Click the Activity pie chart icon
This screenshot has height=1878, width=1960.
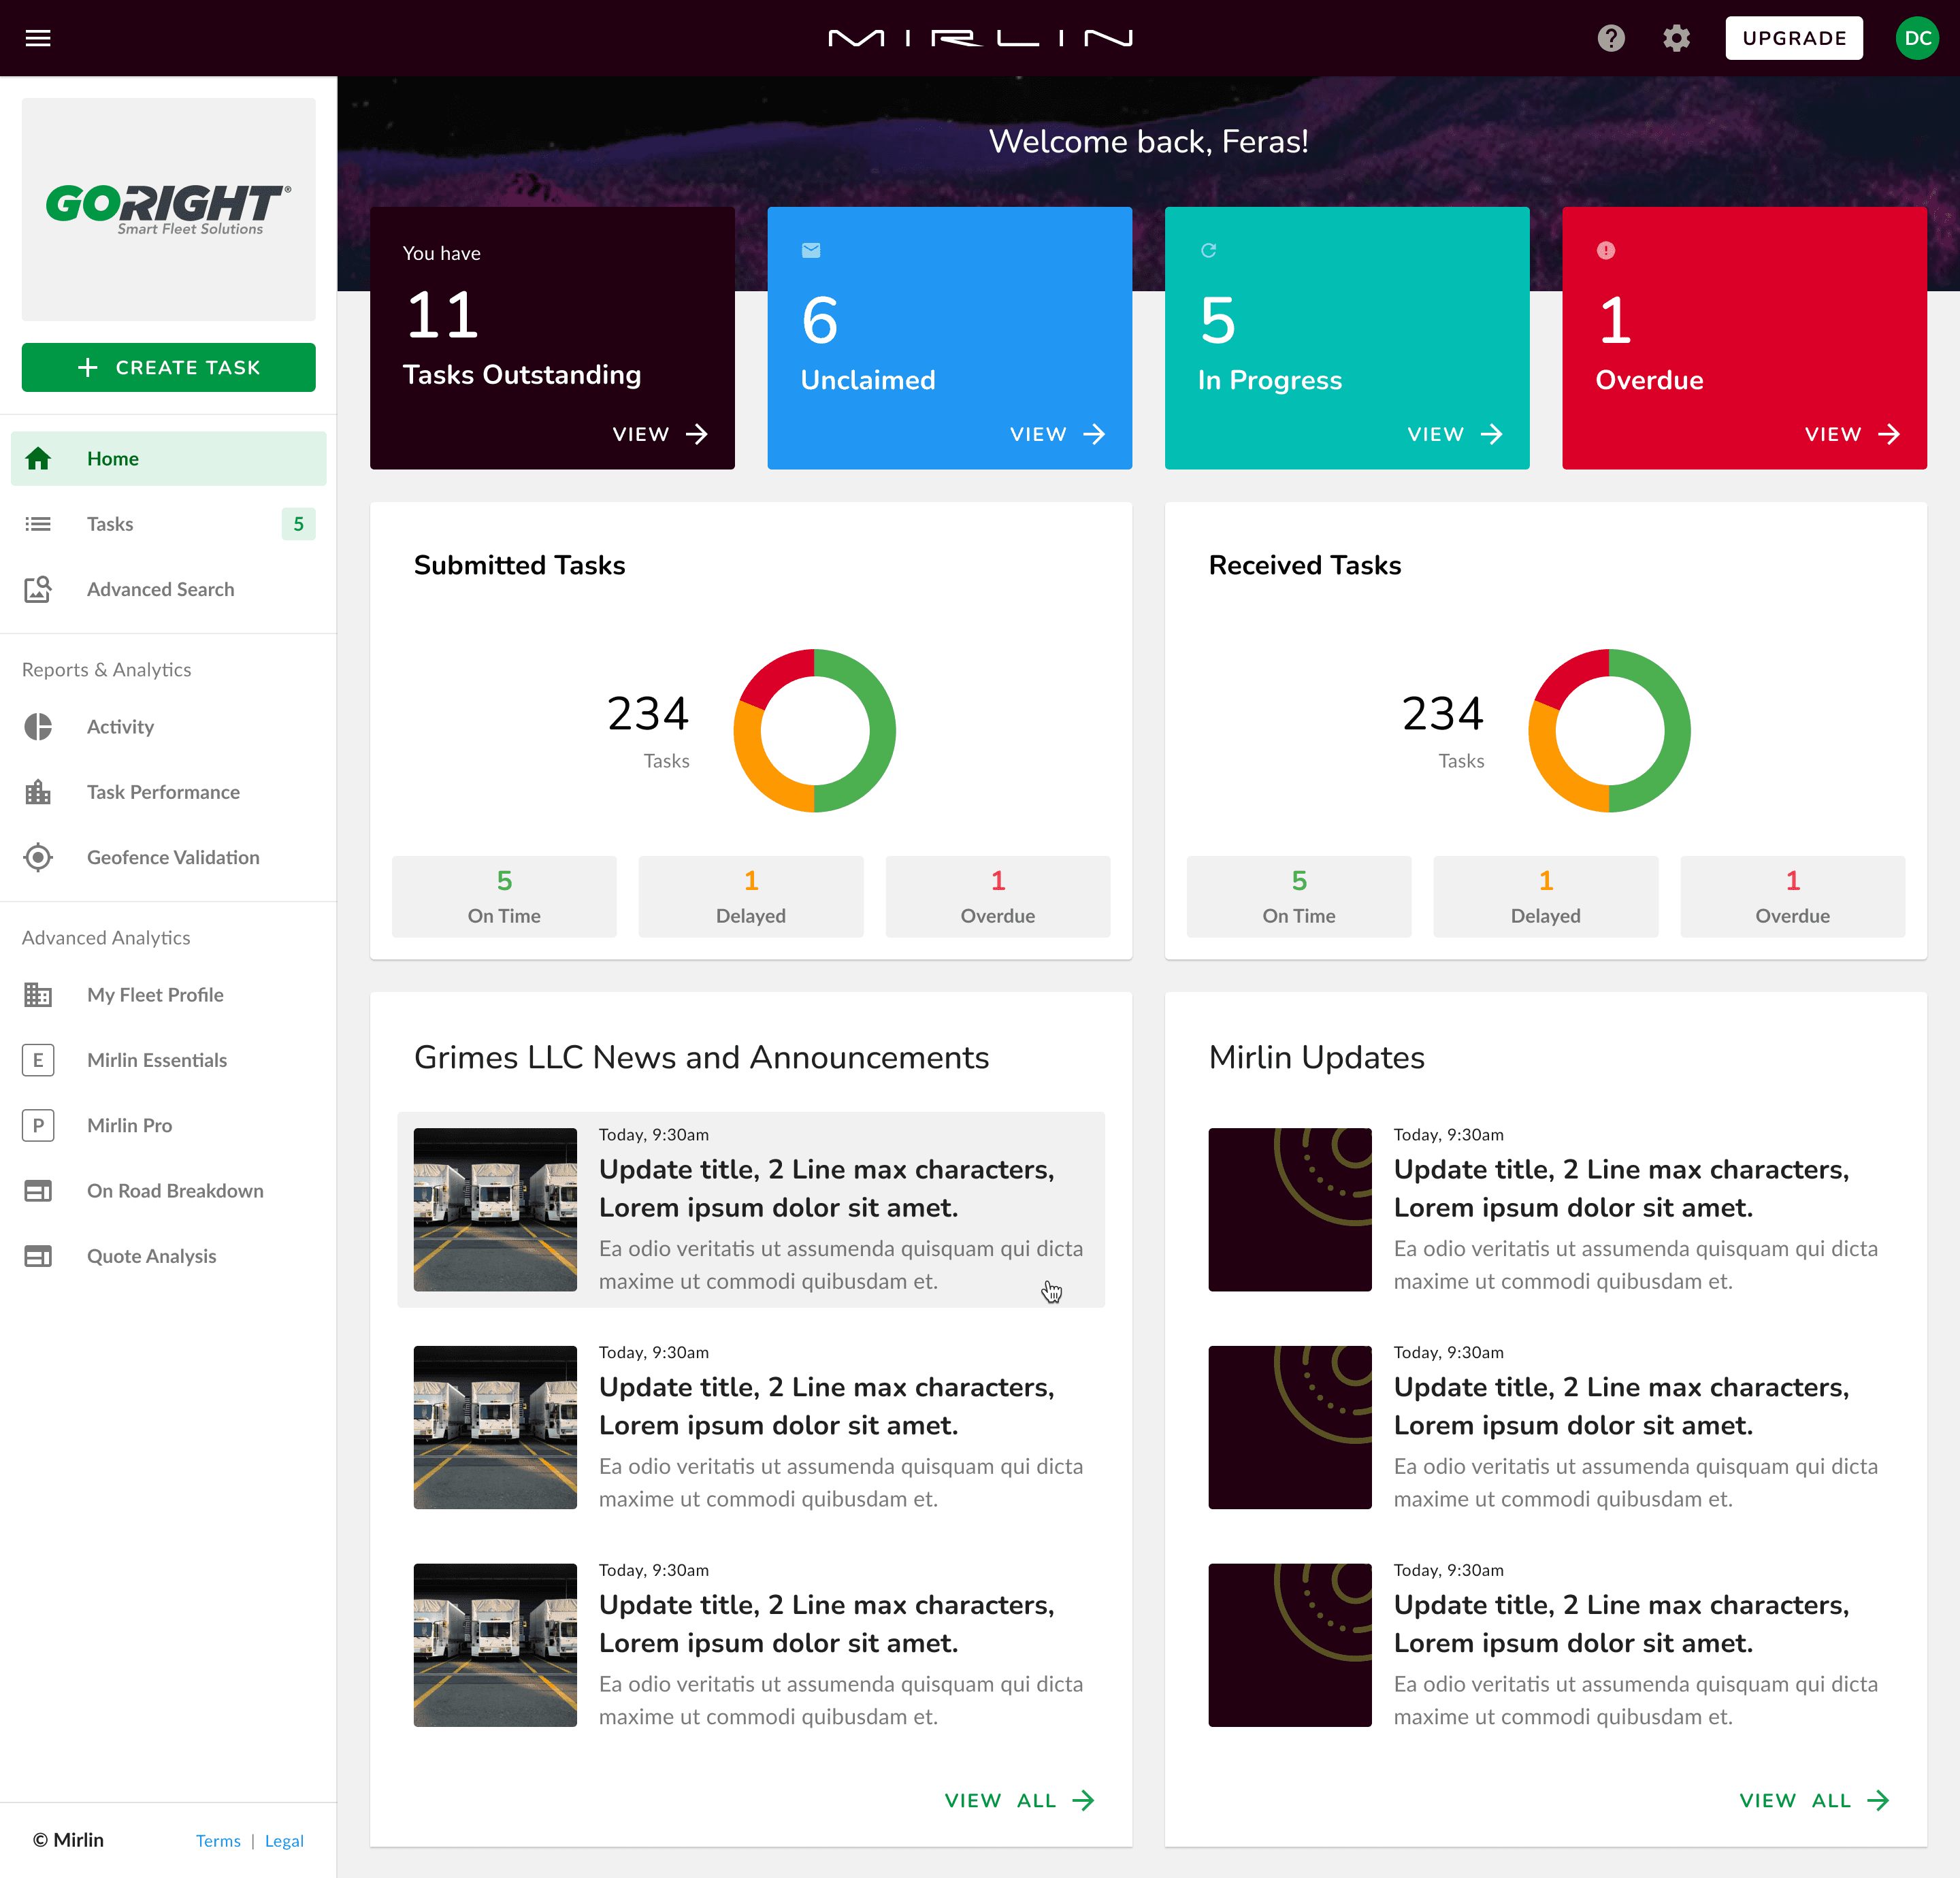pyautogui.click(x=38, y=727)
